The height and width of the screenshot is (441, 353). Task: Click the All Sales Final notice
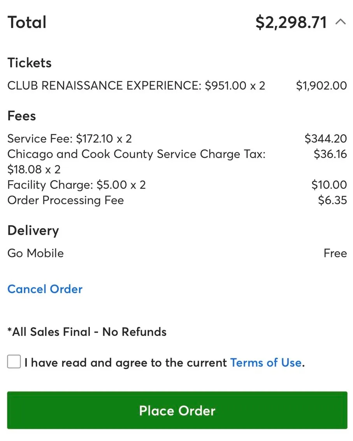click(87, 332)
